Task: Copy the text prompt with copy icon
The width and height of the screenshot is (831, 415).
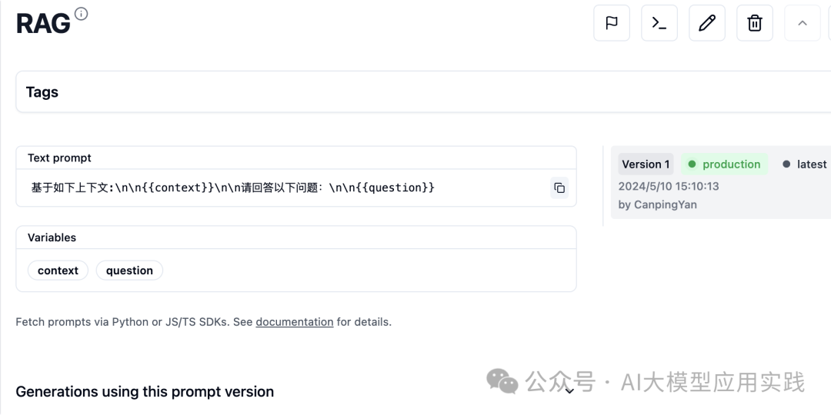Action: tap(559, 188)
